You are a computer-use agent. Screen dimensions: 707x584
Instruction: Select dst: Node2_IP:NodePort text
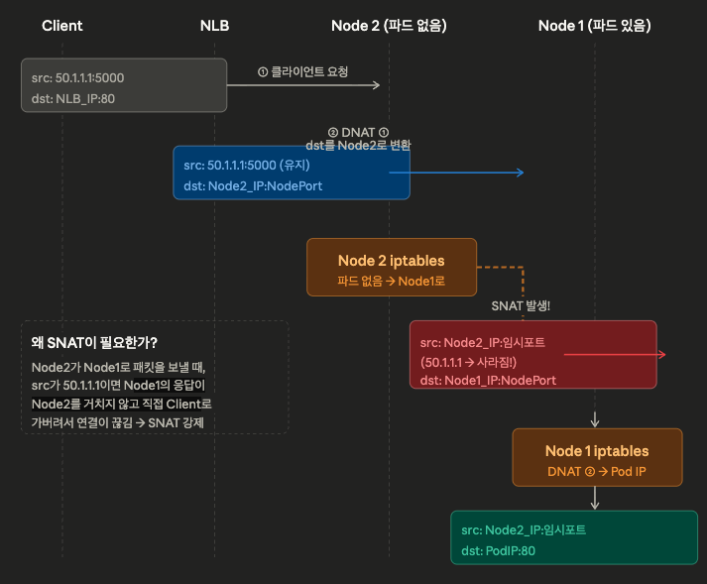coord(253,185)
